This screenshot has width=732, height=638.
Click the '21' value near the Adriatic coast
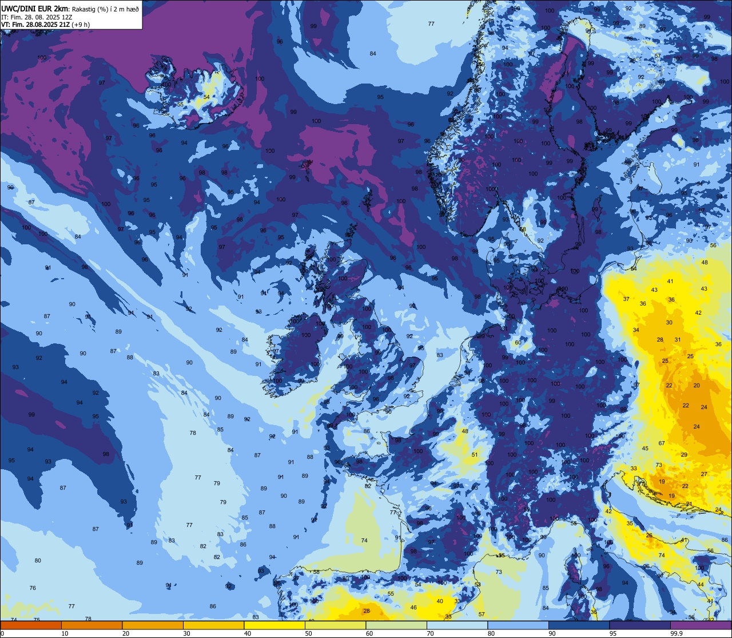pyautogui.click(x=689, y=504)
